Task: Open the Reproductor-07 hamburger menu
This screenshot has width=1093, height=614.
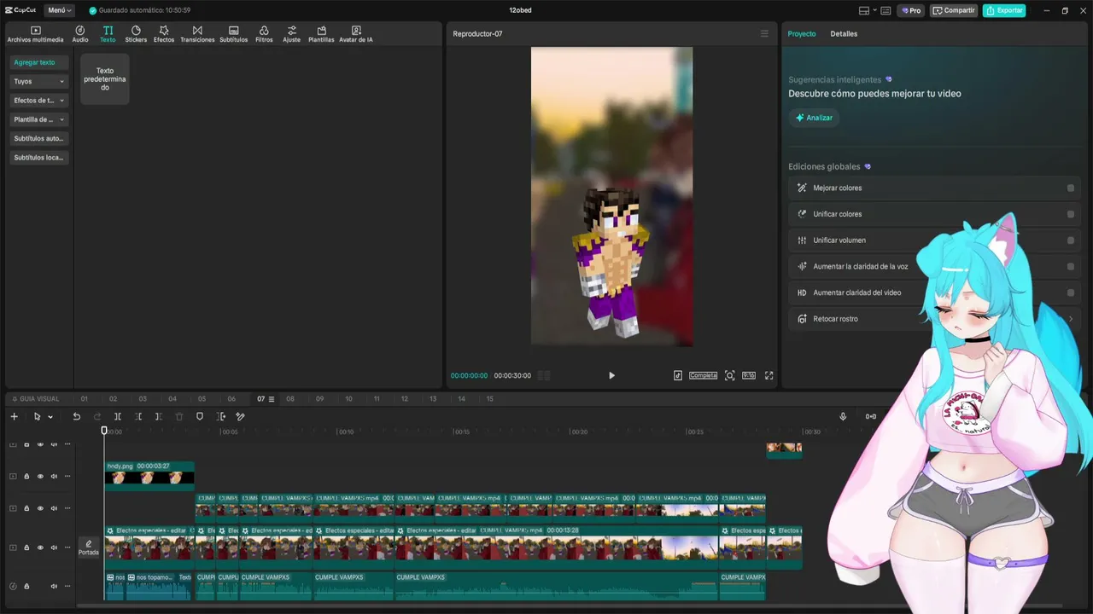Action: [x=764, y=34]
